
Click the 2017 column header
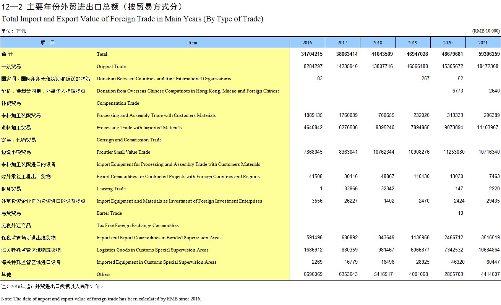342,42
